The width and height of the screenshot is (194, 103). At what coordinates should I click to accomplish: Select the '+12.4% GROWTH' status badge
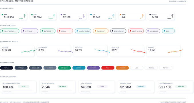point(10,31)
